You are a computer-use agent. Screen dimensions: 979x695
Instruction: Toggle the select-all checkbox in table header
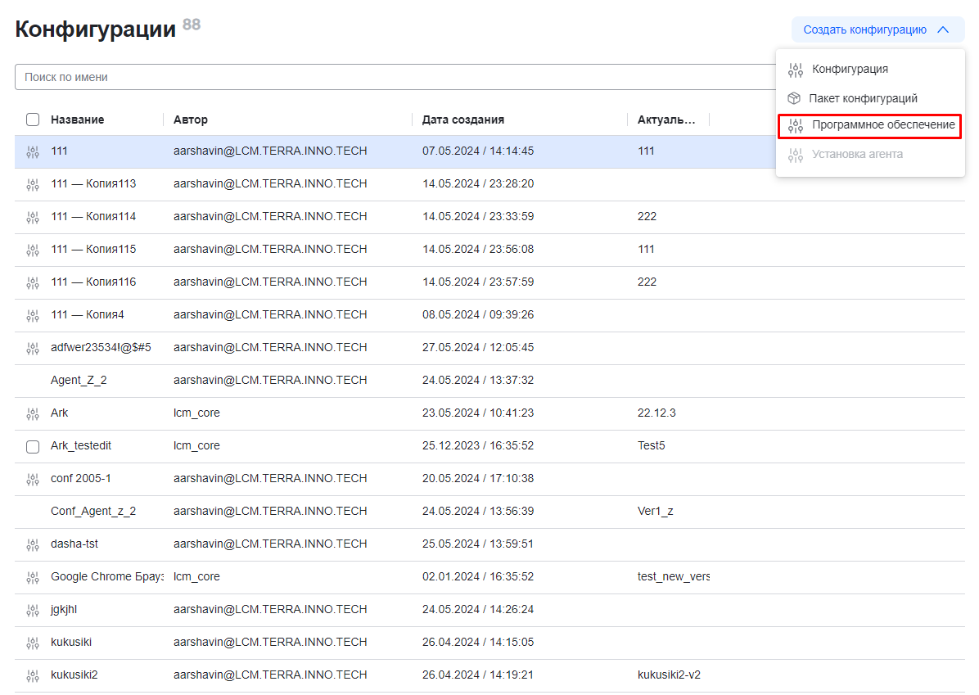click(x=33, y=120)
